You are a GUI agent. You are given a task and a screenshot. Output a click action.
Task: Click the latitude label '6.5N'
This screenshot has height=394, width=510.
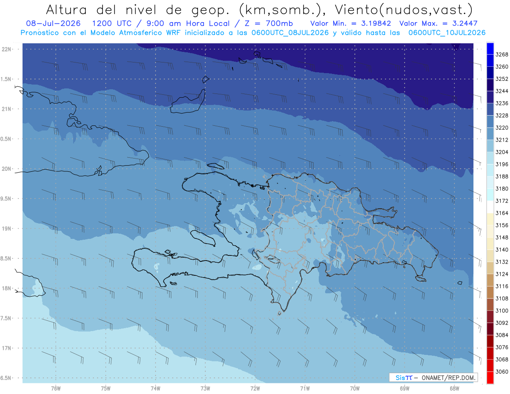[6, 378]
